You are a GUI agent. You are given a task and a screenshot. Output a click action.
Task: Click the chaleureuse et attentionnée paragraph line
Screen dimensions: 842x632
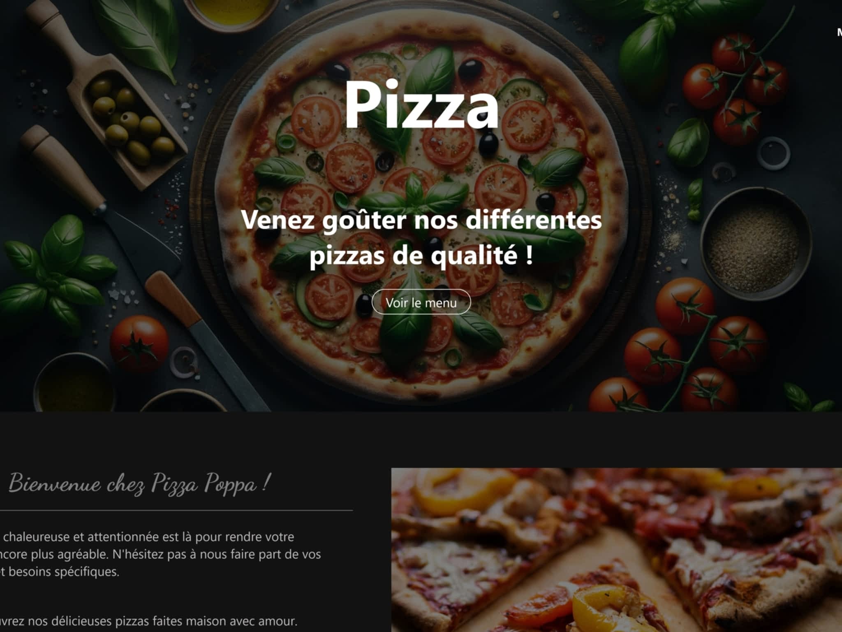click(x=147, y=537)
